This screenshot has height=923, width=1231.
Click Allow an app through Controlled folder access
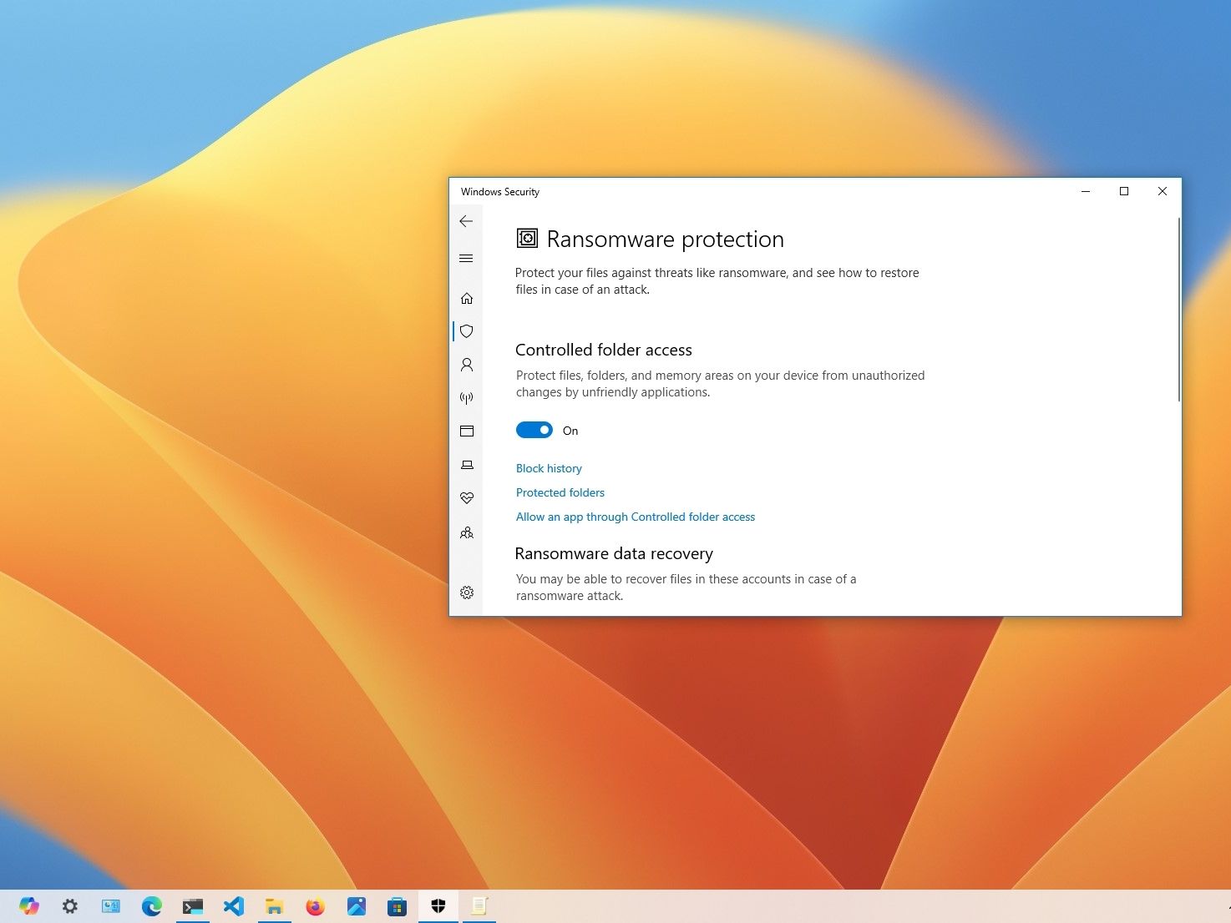(x=635, y=517)
